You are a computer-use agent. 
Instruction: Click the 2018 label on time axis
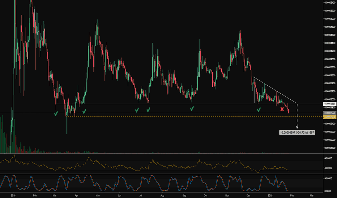(x=13, y=195)
